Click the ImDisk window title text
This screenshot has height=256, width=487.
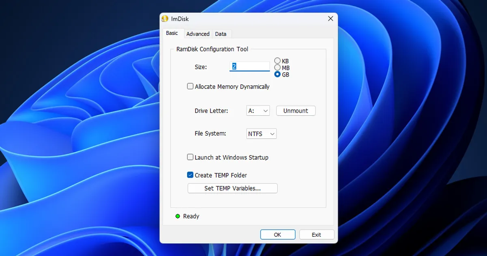click(x=180, y=19)
